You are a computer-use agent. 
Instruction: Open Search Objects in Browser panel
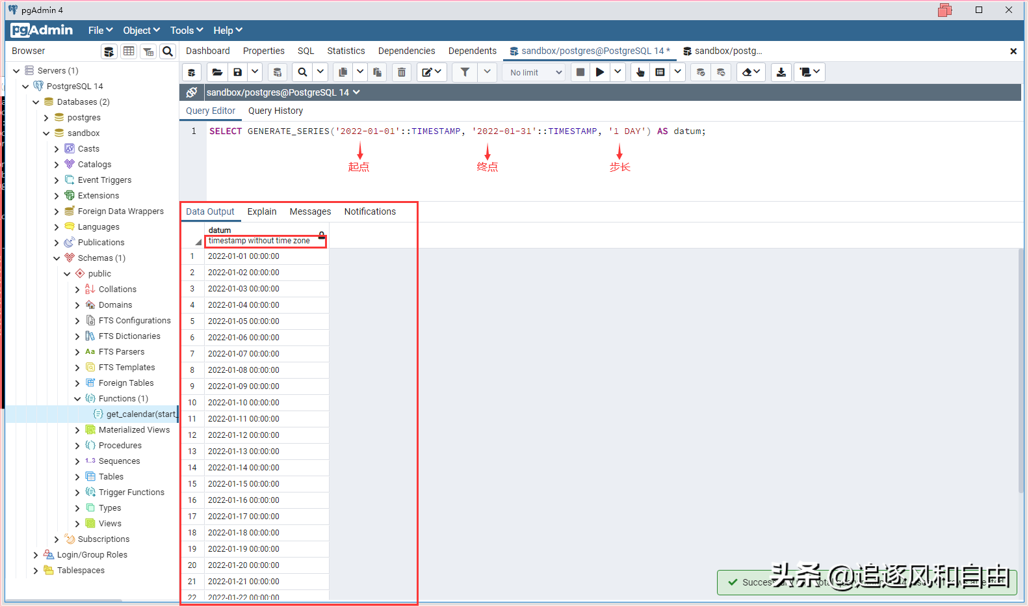(168, 51)
